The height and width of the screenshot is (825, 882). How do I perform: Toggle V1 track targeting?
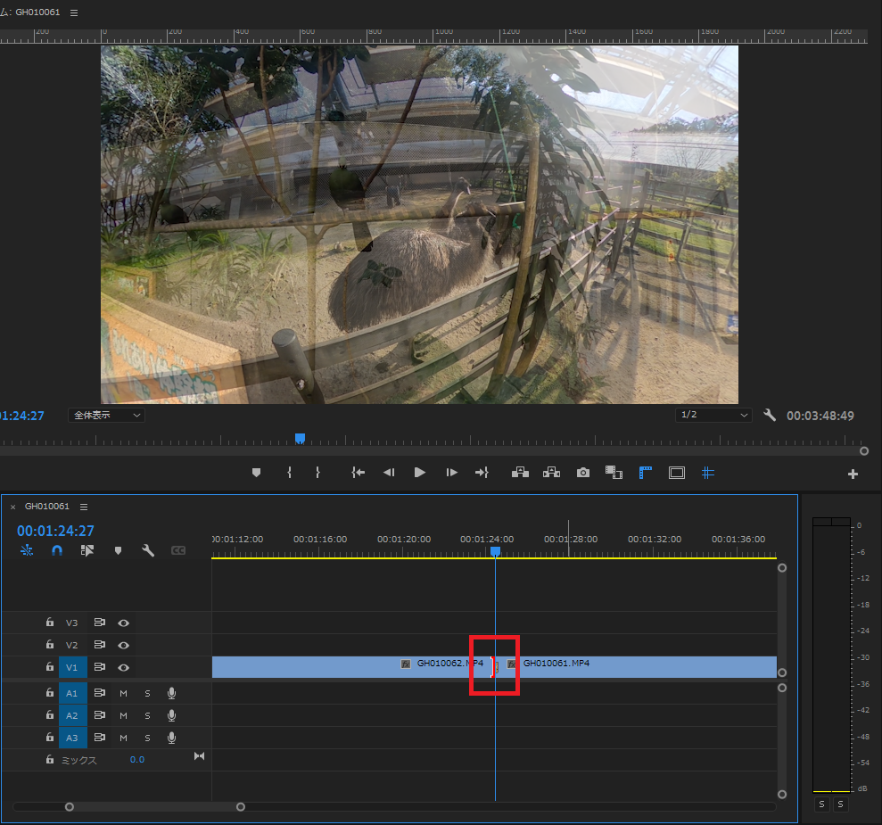[72, 667]
